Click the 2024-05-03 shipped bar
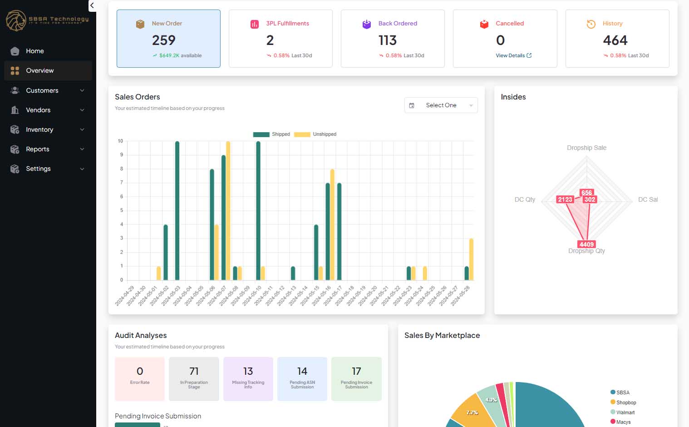 (x=177, y=211)
